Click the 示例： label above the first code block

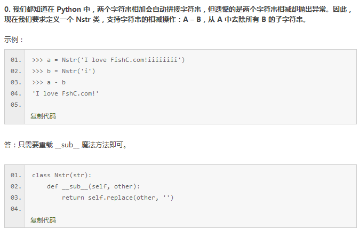(14, 40)
